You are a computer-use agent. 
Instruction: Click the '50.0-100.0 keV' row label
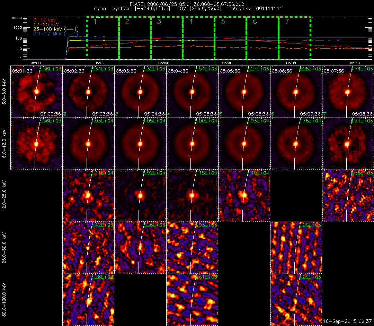tap(4, 300)
